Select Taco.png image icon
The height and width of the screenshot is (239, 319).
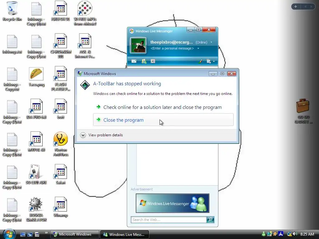coord(36,73)
